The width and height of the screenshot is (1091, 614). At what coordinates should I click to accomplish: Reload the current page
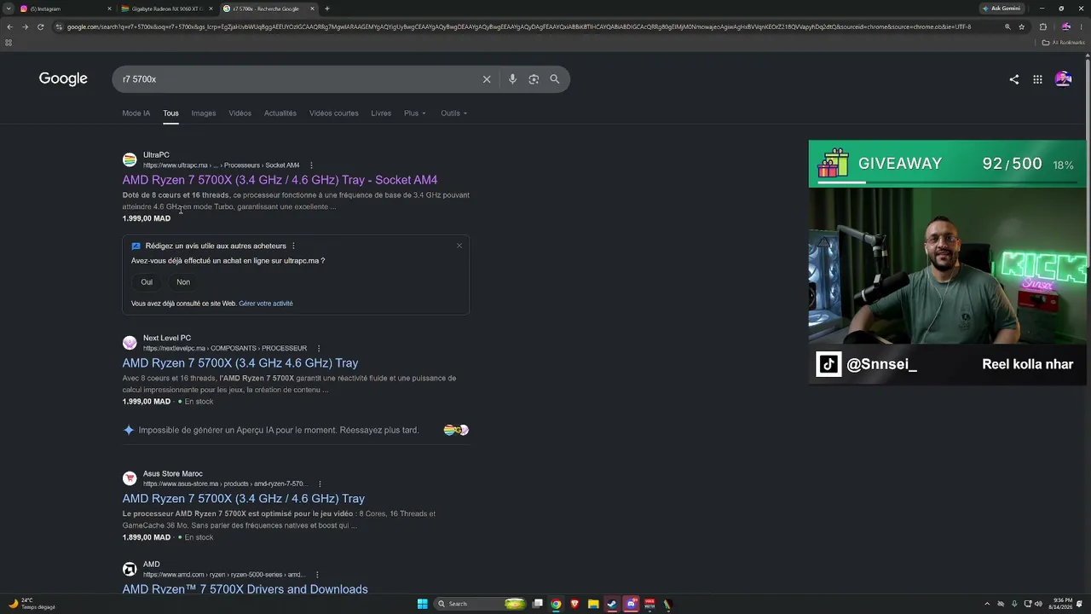coord(40,26)
